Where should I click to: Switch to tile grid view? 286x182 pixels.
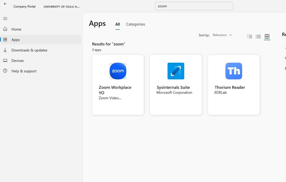click(x=267, y=36)
